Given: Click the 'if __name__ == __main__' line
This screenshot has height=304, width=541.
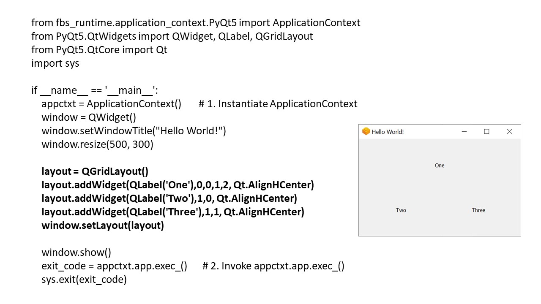Looking at the screenshot, I should tap(94, 90).
